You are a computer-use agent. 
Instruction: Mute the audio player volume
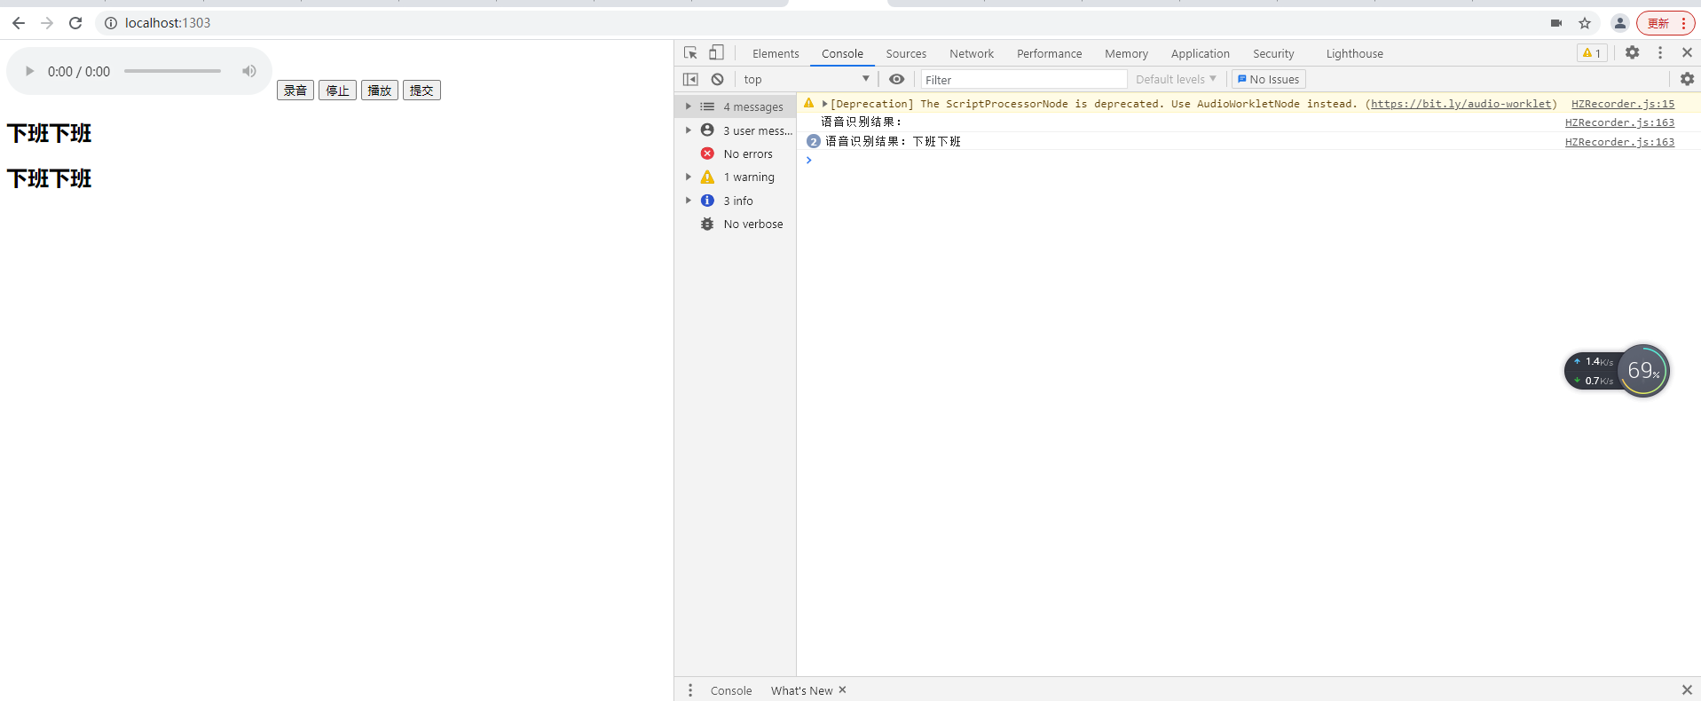[x=249, y=71]
